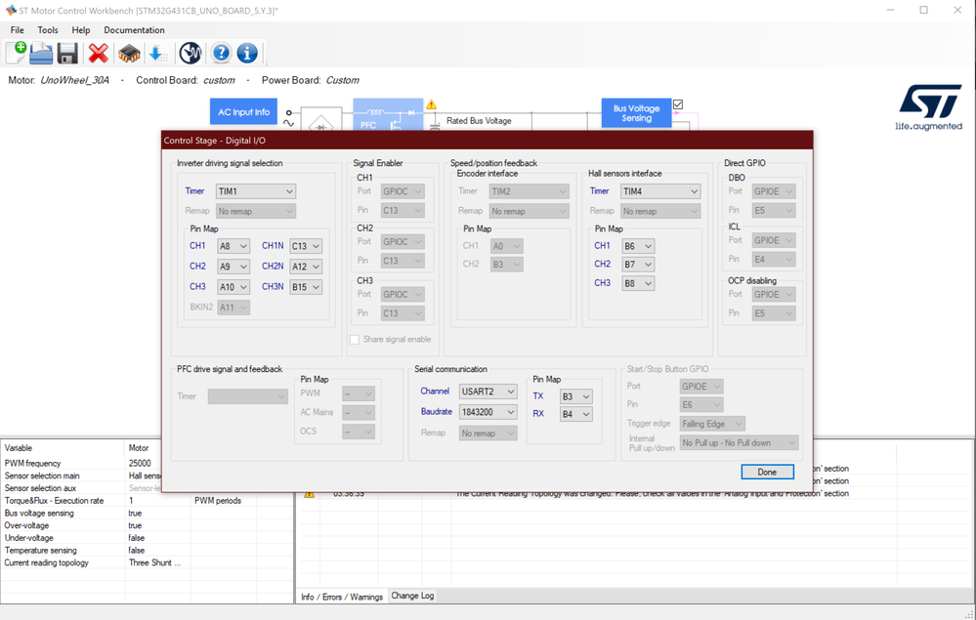This screenshot has width=976, height=620.
Task: Click the PFC block in diagram
Action: (x=388, y=114)
